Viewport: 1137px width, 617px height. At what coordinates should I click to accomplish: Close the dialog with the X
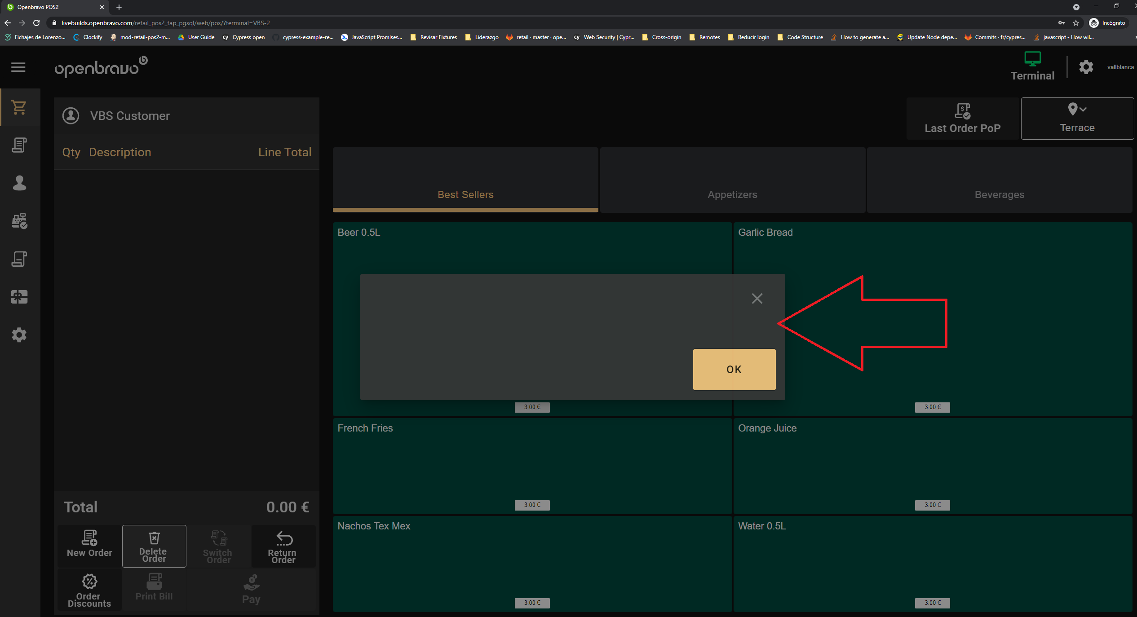[757, 299]
